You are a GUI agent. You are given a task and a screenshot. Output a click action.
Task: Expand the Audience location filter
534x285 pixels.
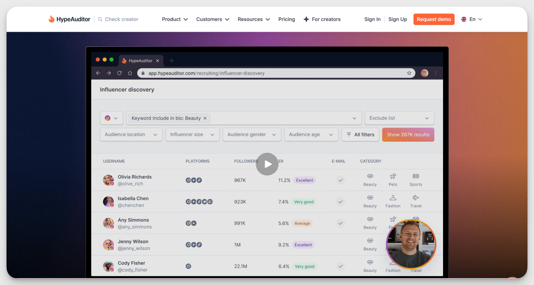131,134
